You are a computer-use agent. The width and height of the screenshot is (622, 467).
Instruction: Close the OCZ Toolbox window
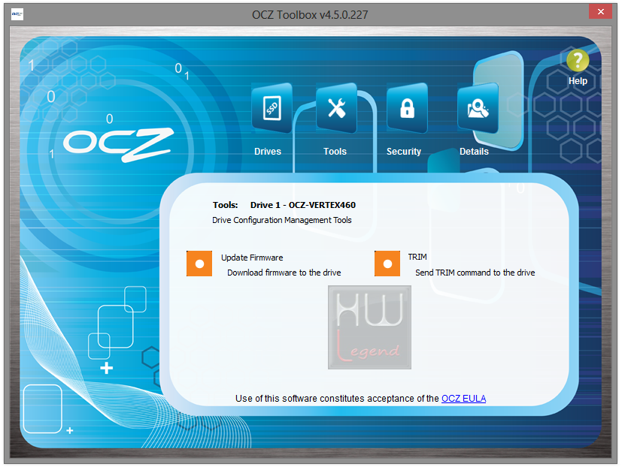tap(601, 12)
